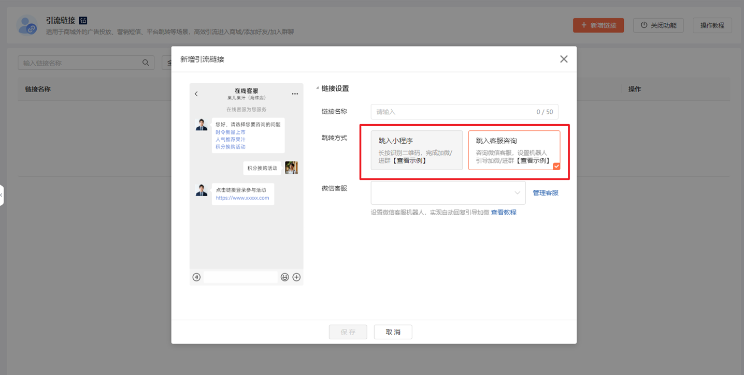
Task: Click the 操作教程 button
Action: 712,25
